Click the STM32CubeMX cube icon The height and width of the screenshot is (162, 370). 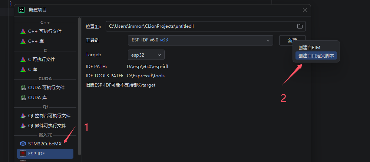pos(23,144)
